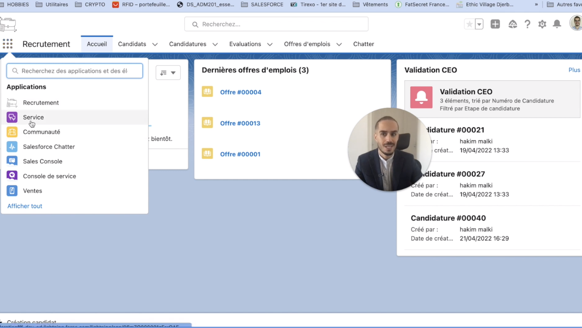This screenshot has width=582, height=328.
Task: Open the Sales Console app
Action: (42, 161)
